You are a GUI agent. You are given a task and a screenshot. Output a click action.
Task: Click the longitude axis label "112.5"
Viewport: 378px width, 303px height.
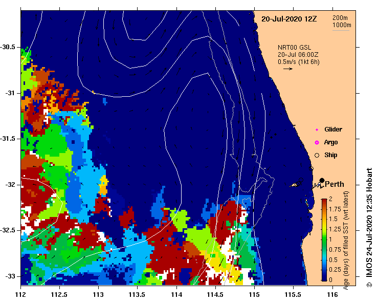[x=59, y=295]
